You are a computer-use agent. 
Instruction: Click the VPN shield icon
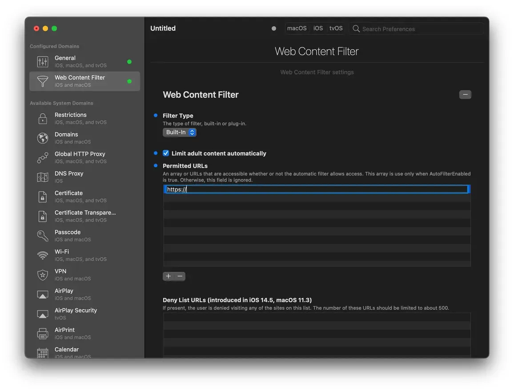[x=42, y=275]
